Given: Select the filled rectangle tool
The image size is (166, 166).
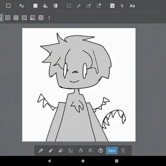Looking at the screenshot, I should (x=35, y=6).
